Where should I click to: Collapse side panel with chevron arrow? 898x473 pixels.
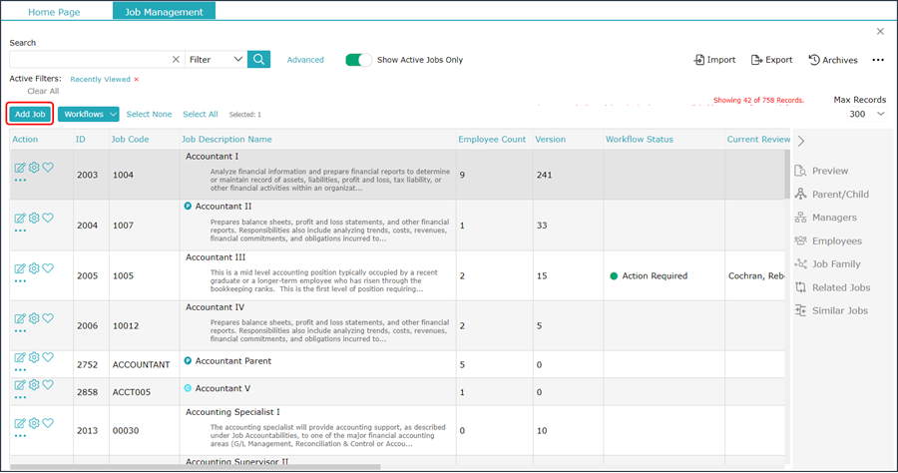point(801,141)
